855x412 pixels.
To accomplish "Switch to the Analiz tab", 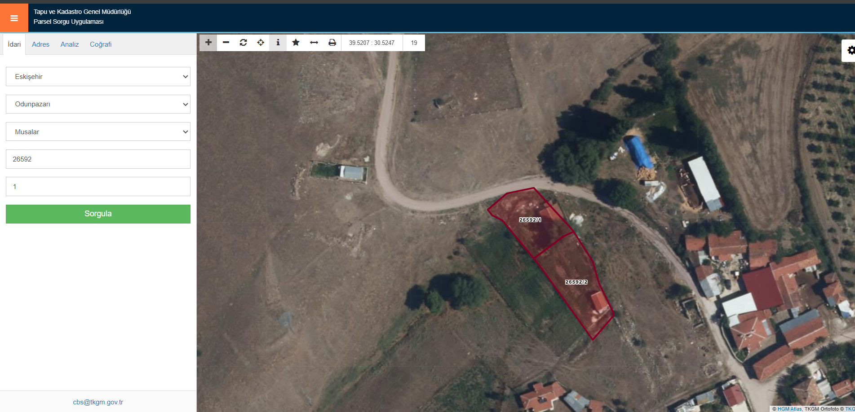I will [x=70, y=44].
